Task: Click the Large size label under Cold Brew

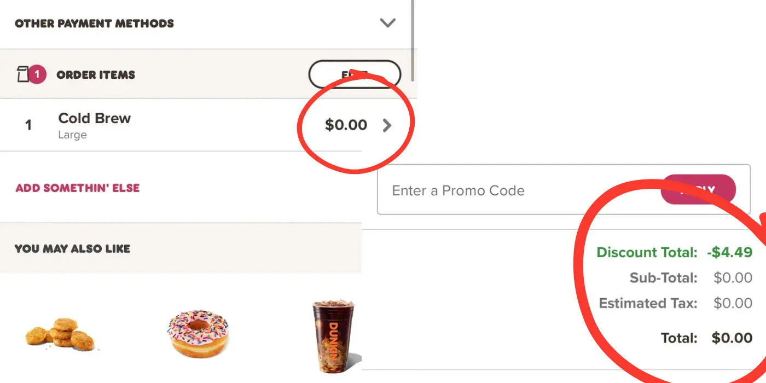Action: click(x=72, y=135)
